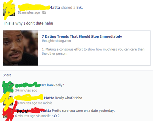The image size is (153, 124).
Task: Click the post text 'This is why I don't date haha'
Action: coord(28,23)
